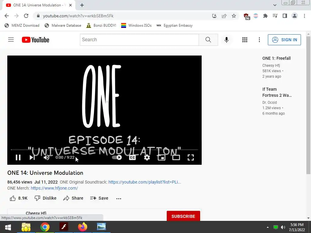This screenshot has height=233, width=311.
Task: Open suggested video If Team Fortress 2
Action: [x=277, y=92]
